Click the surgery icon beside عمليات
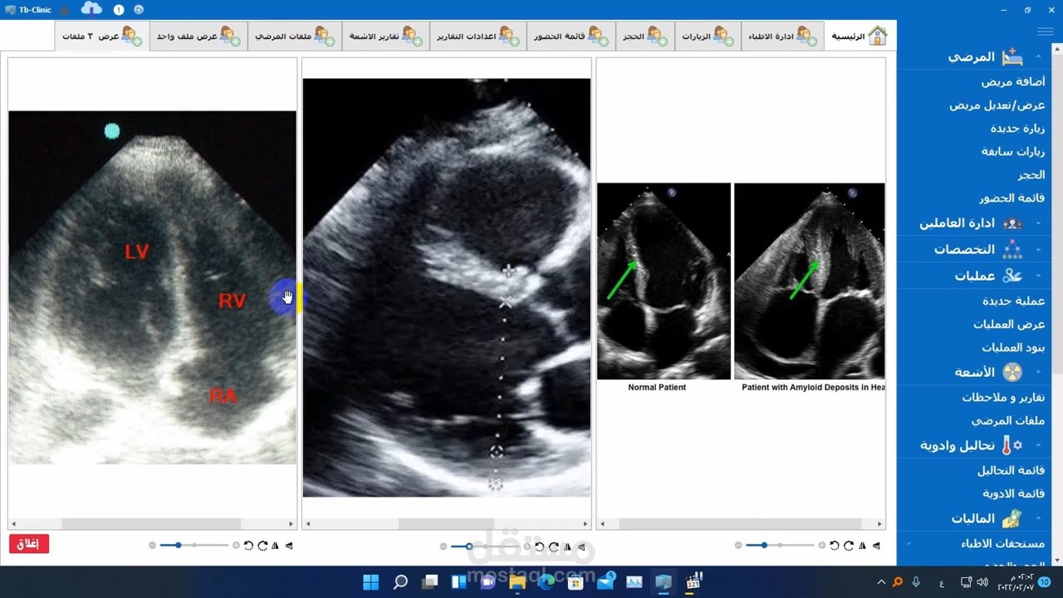 (x=1012, y=276)
